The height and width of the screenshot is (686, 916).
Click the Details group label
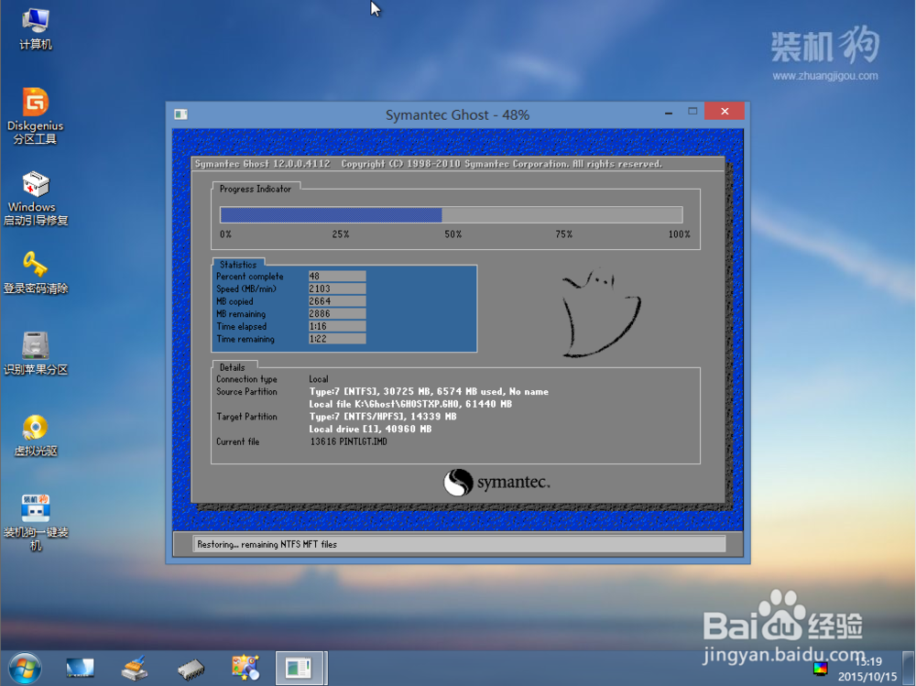(232, 367)
